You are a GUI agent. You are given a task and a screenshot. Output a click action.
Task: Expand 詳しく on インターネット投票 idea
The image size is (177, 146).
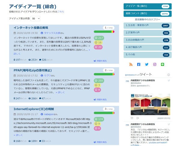point(17,54)
